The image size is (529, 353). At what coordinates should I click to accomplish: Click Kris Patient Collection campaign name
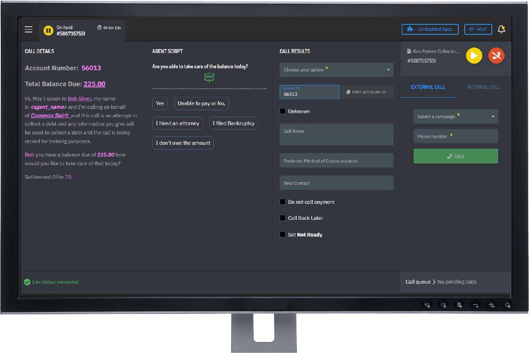pos(436,51)
